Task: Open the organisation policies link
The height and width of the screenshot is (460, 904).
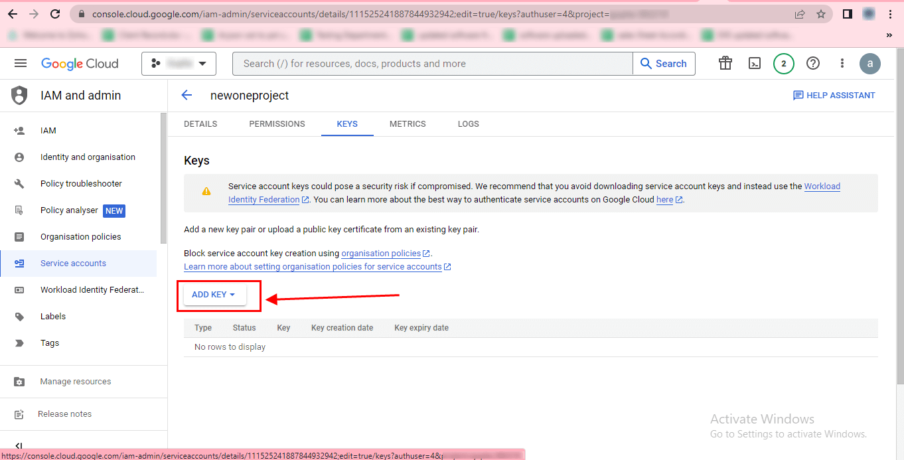Action: [381, 254]
